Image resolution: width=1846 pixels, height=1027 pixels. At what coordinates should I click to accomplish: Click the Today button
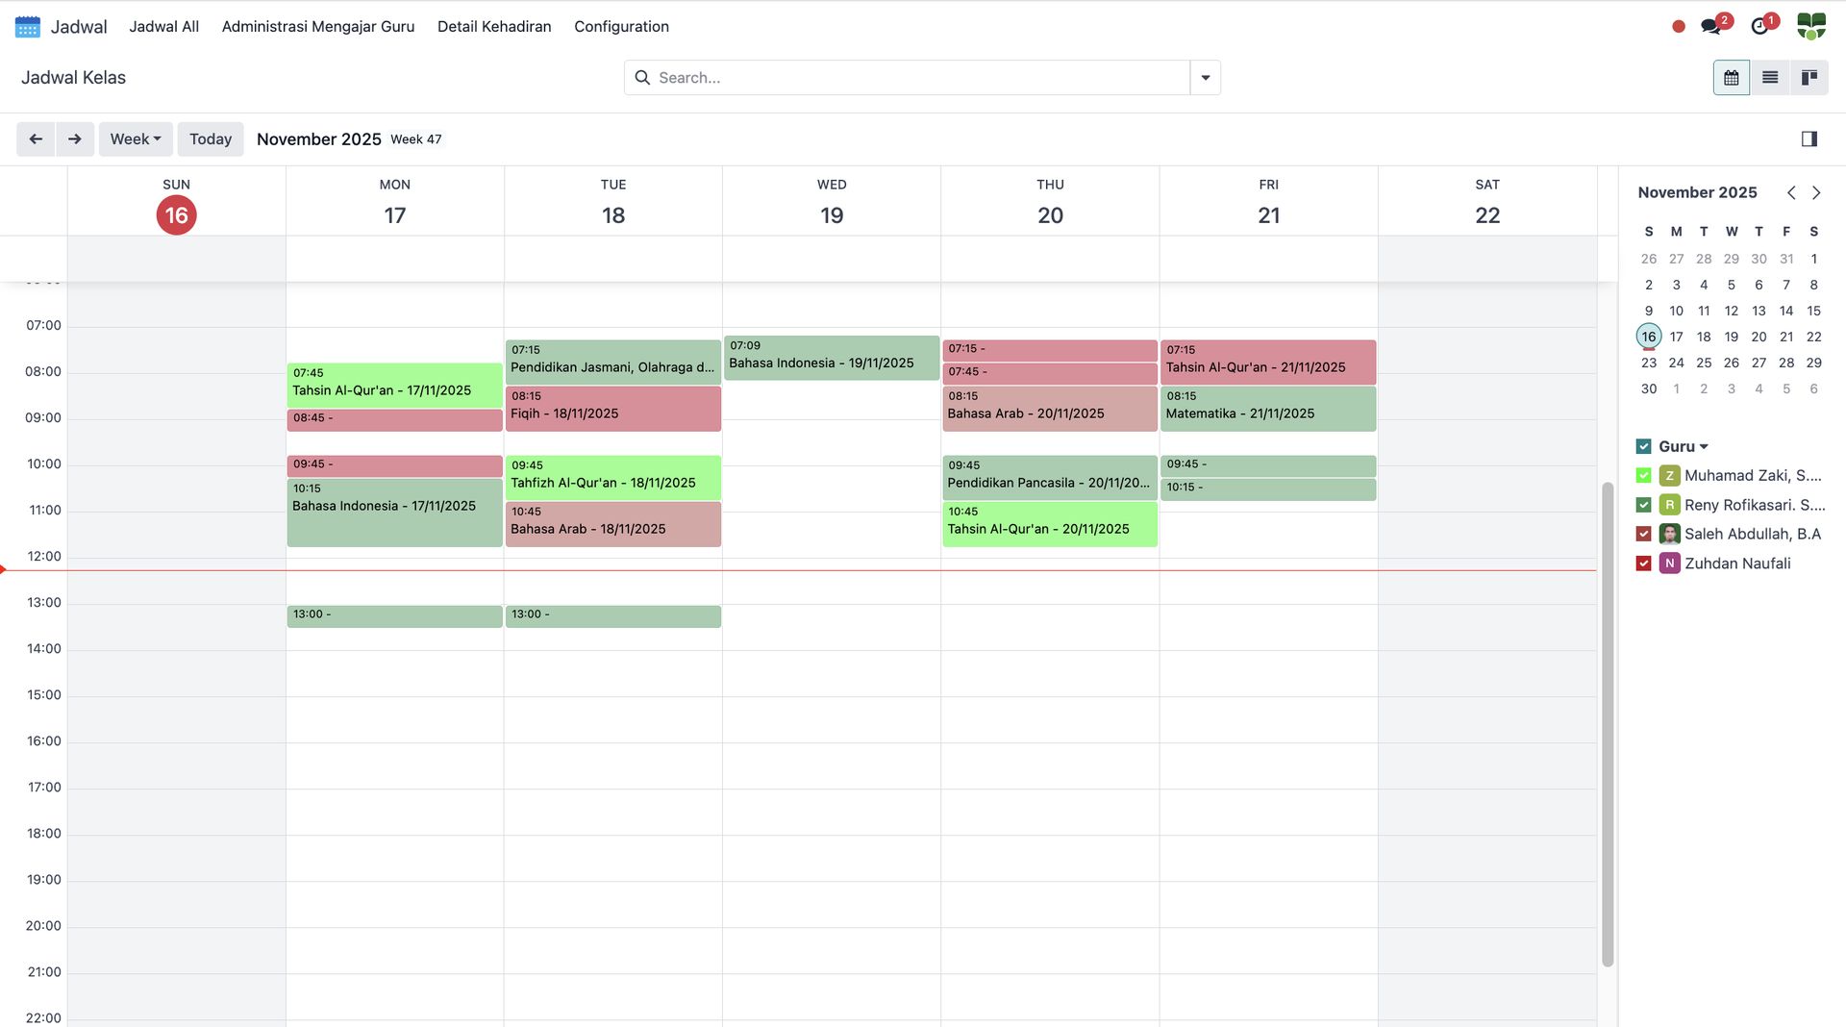coord(211,139)
